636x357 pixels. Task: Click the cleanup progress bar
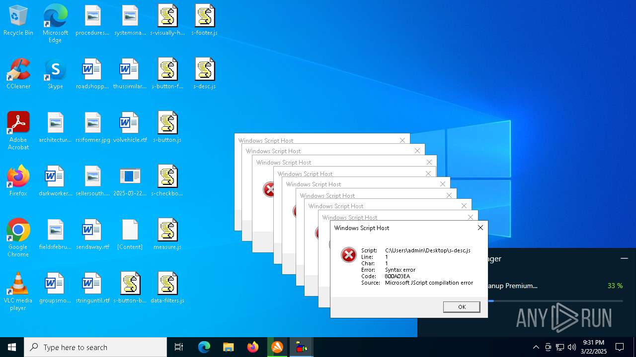click(x=556, y=300)
